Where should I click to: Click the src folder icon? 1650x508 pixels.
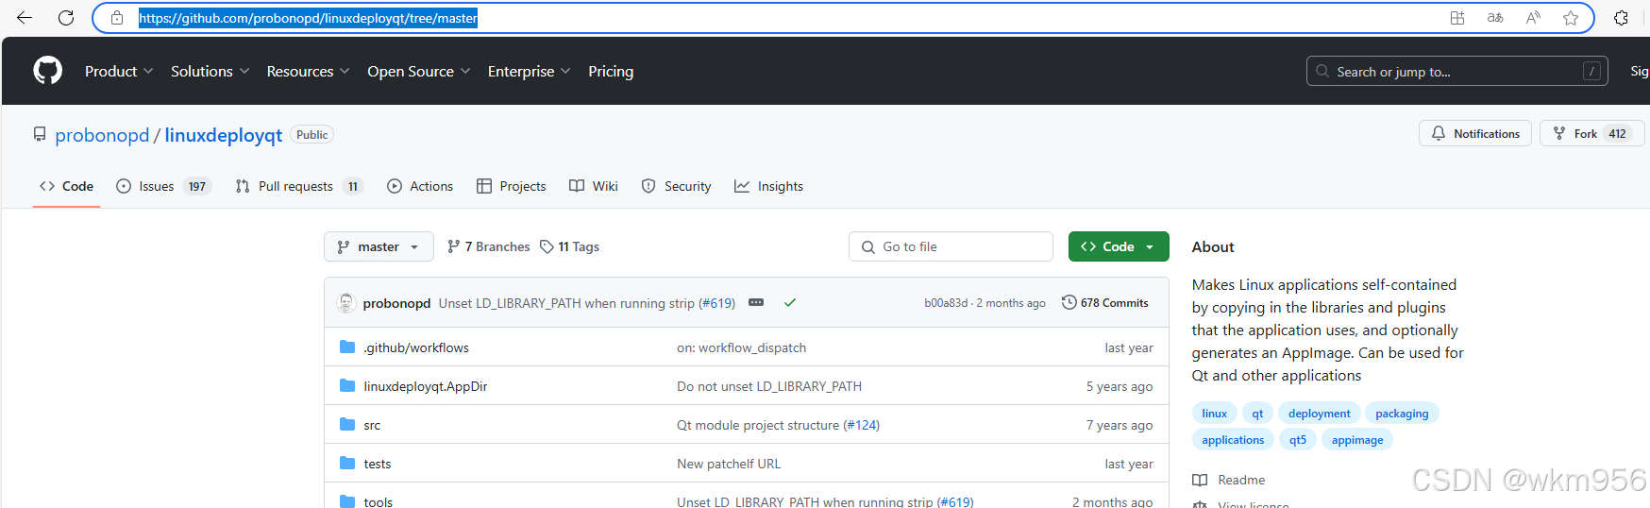pos(347,425)
